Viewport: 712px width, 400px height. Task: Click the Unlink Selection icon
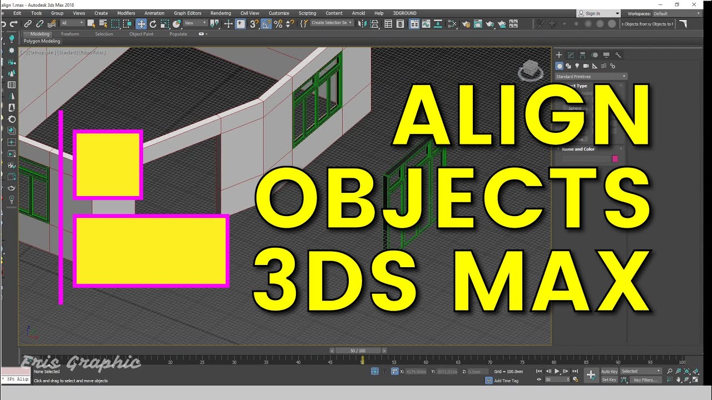click(x=40, y=24)
